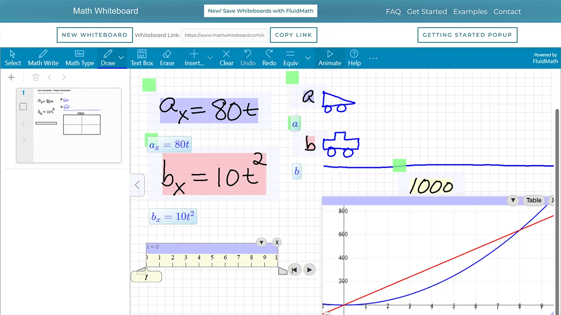This screenshot has height=315, width=561.
Task: Click the Animate play icon
Action: [x=330, y=58]
